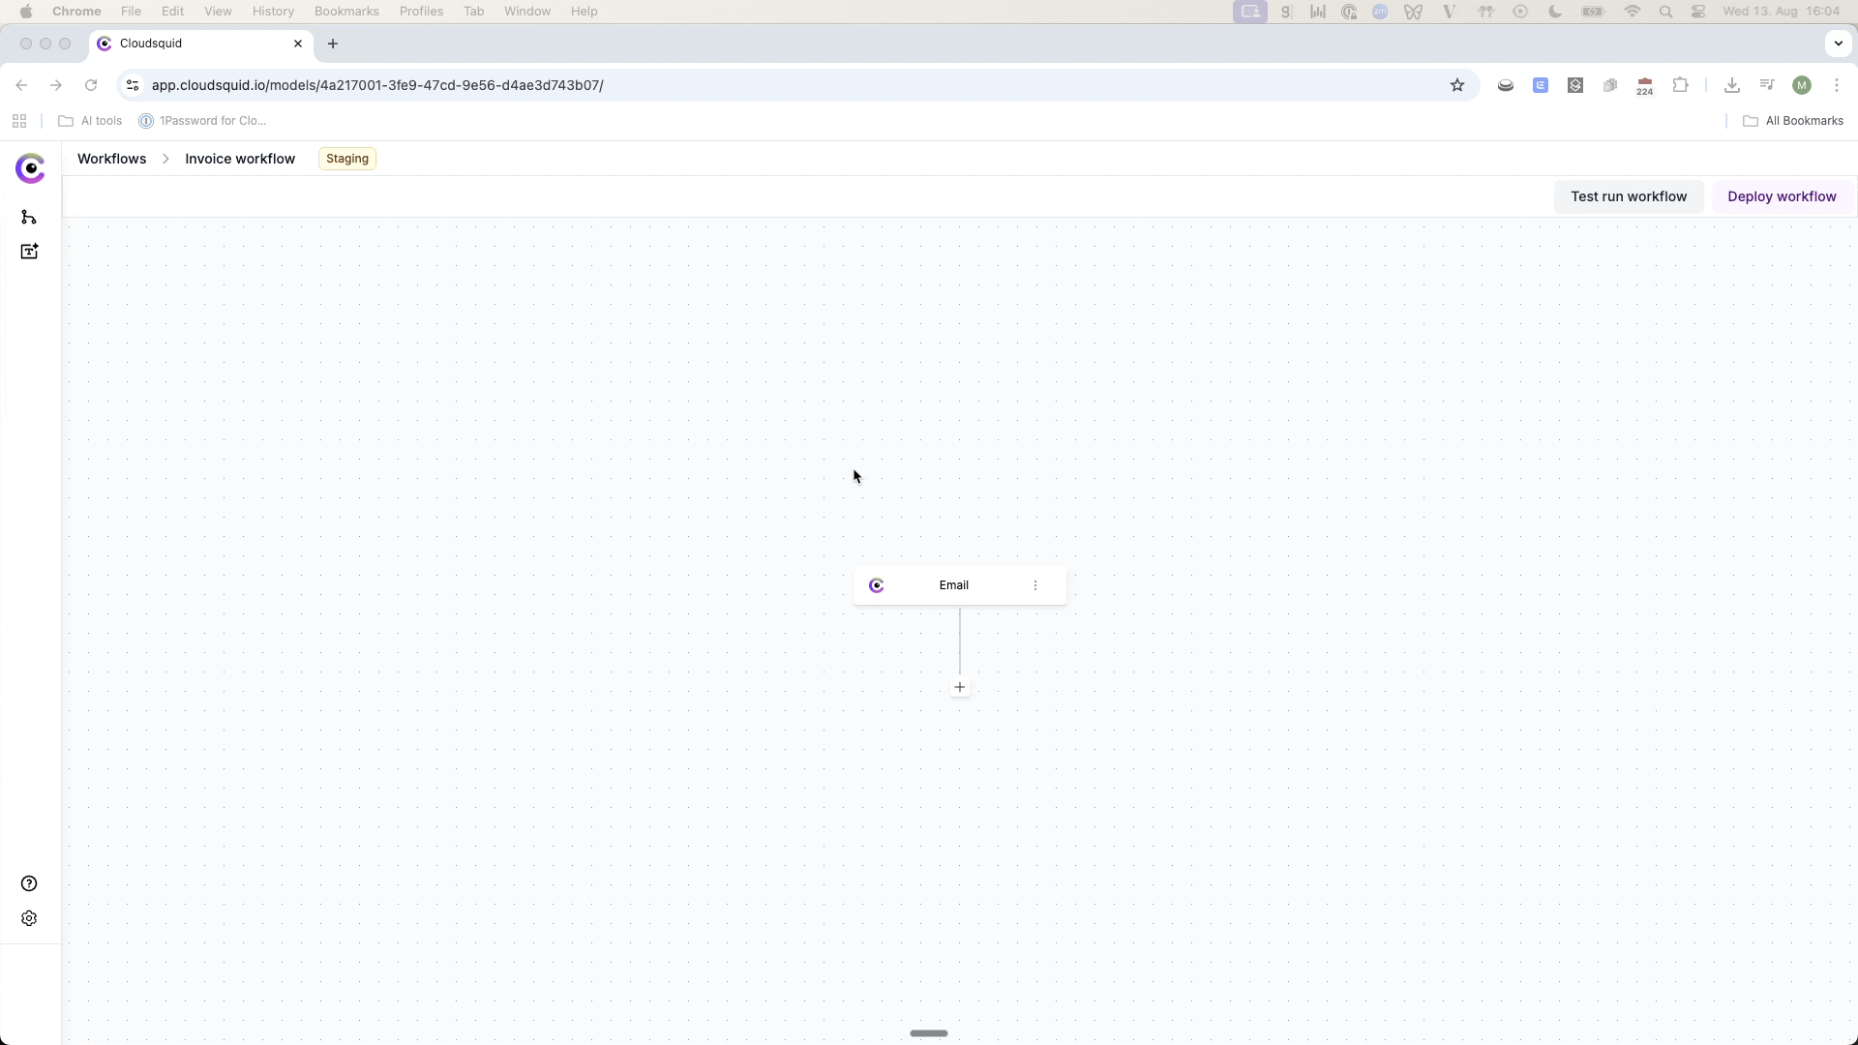This screenshot has width=1858, height=1045.
Task: Bookmark page with the star icon
Action: point(1457,85)
